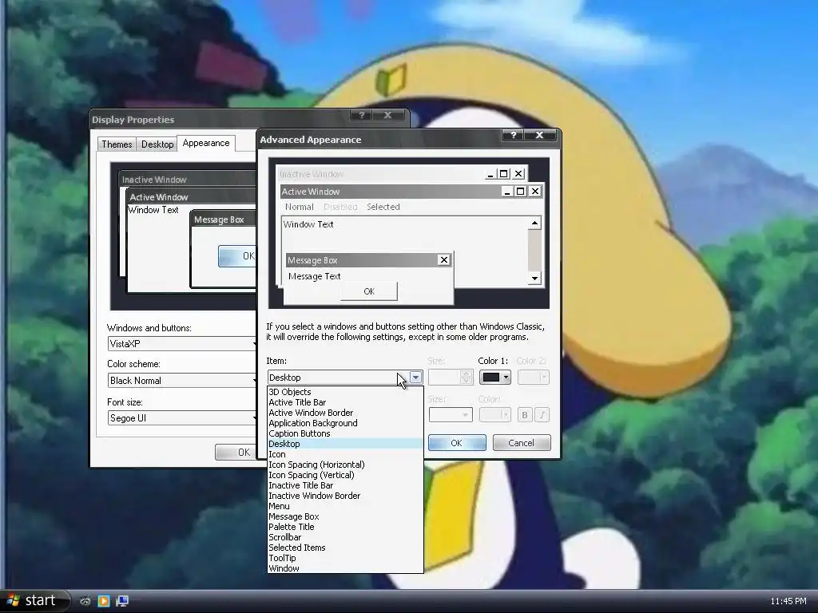
Task: Click the preview Message Box close icon
Action: [x=444, y=260]
